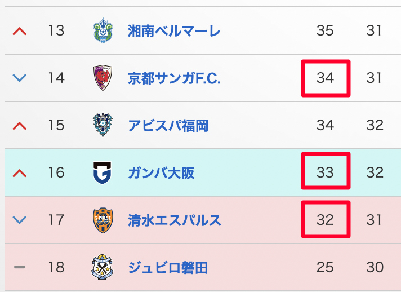Open the ジュビロ磐田 team link
401x292 pixels.
coord(168,267)
